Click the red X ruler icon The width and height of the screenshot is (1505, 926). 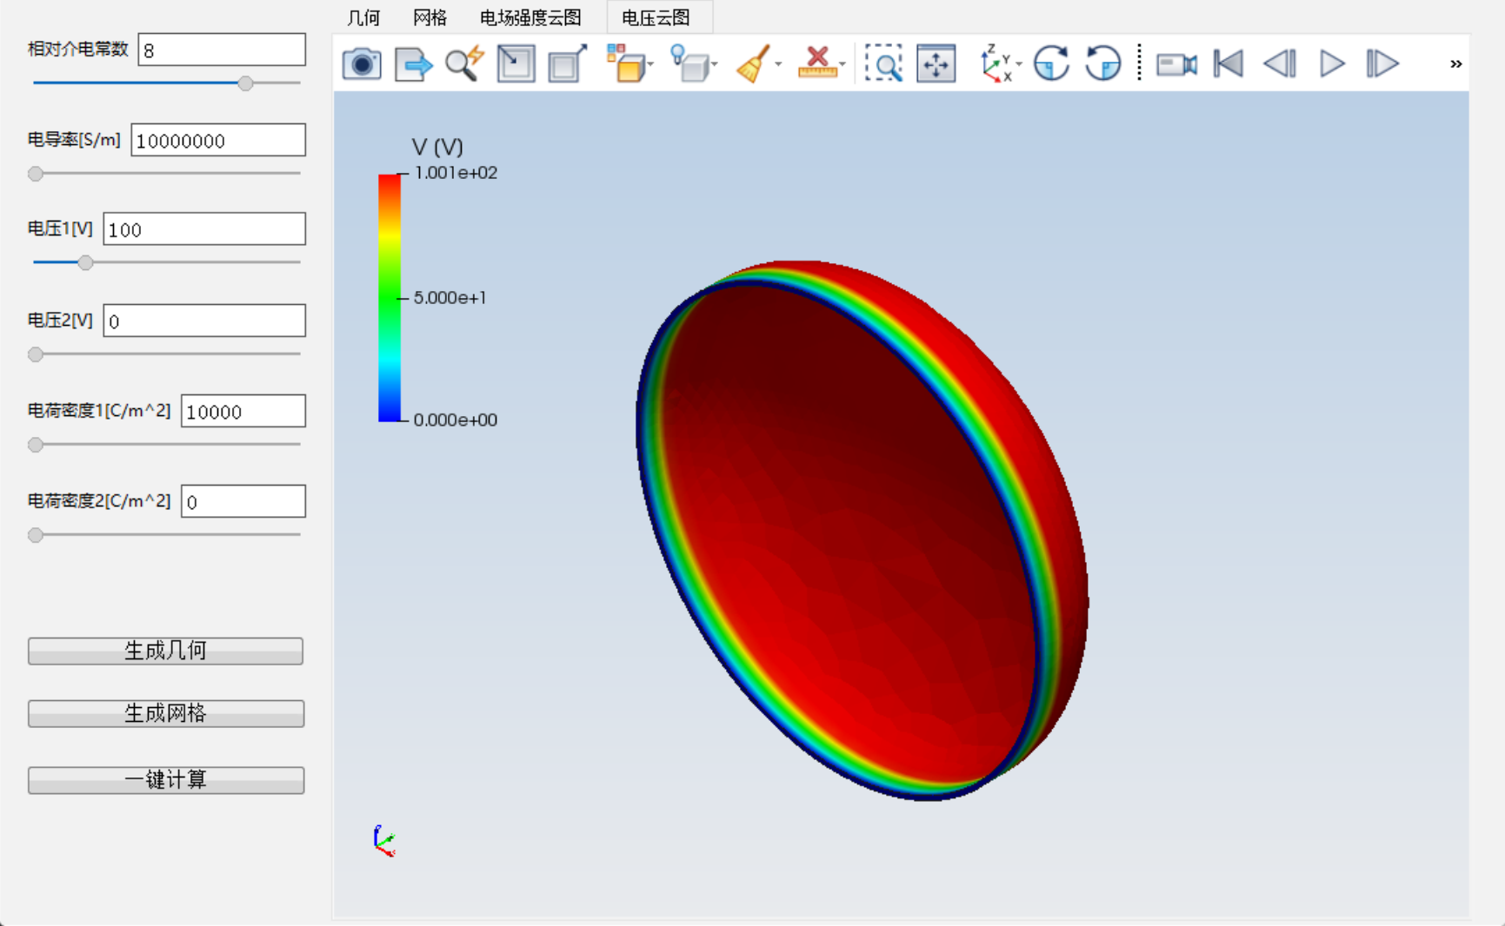[x=816, y=63]
